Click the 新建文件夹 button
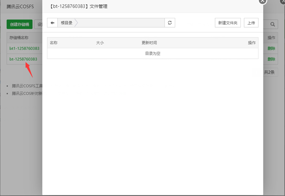Image resolution: width=285 pixels, height=196 pixels. pos(228,23)
